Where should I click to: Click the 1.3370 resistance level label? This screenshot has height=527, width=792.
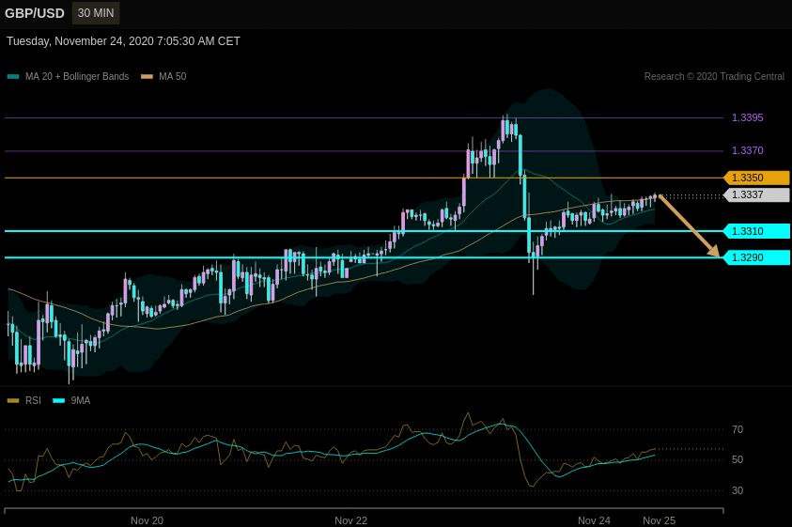(x=747, y=150)
